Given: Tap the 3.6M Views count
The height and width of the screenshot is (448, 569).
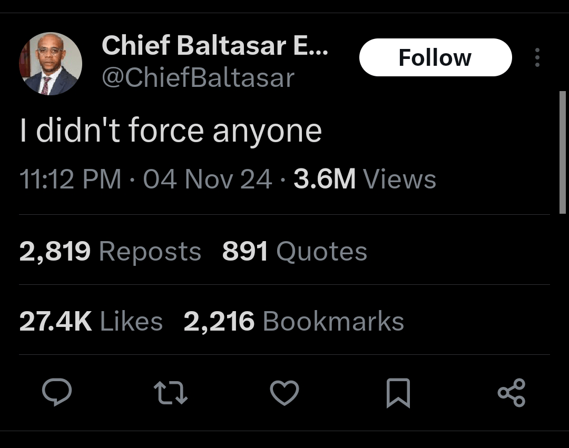Looking at the screenshot, I should click(x=325, y=179).
